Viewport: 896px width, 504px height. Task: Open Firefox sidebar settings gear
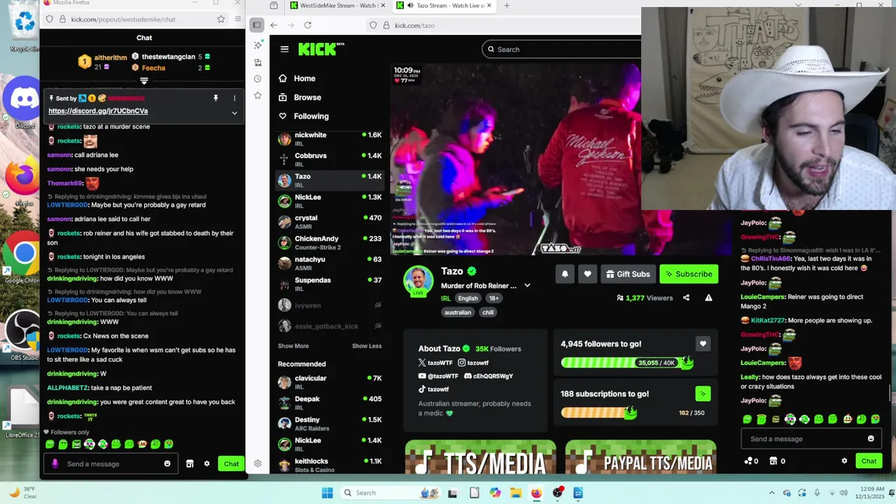coord(258,463)
